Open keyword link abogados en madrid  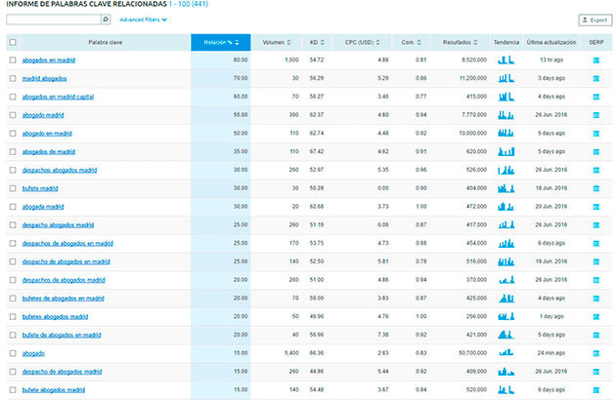49,60
